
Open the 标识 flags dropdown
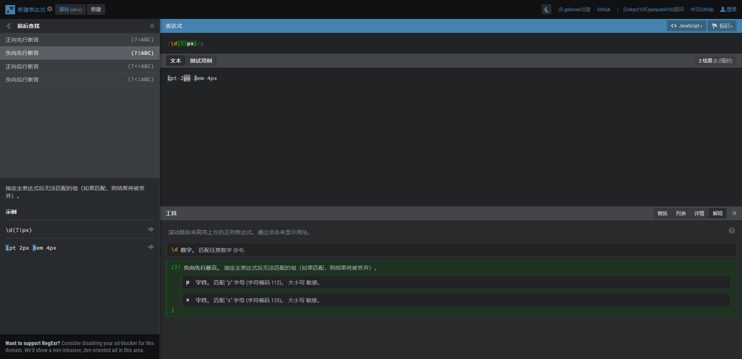click(x=722, y=26)
